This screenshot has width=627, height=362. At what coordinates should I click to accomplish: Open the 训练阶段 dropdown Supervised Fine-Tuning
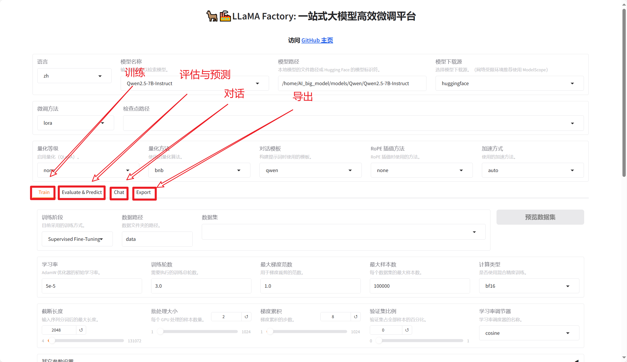pyautogui.click(x=77, y=239)
